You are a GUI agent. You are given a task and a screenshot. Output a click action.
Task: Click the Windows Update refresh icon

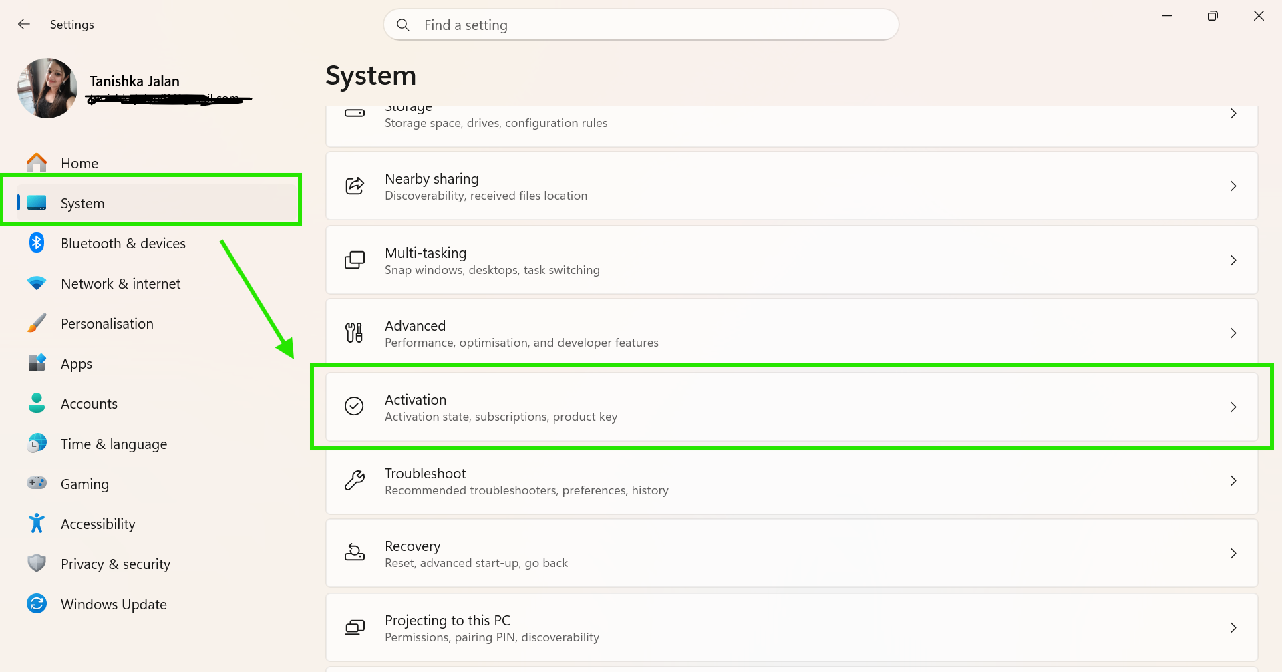pos(37,603)
